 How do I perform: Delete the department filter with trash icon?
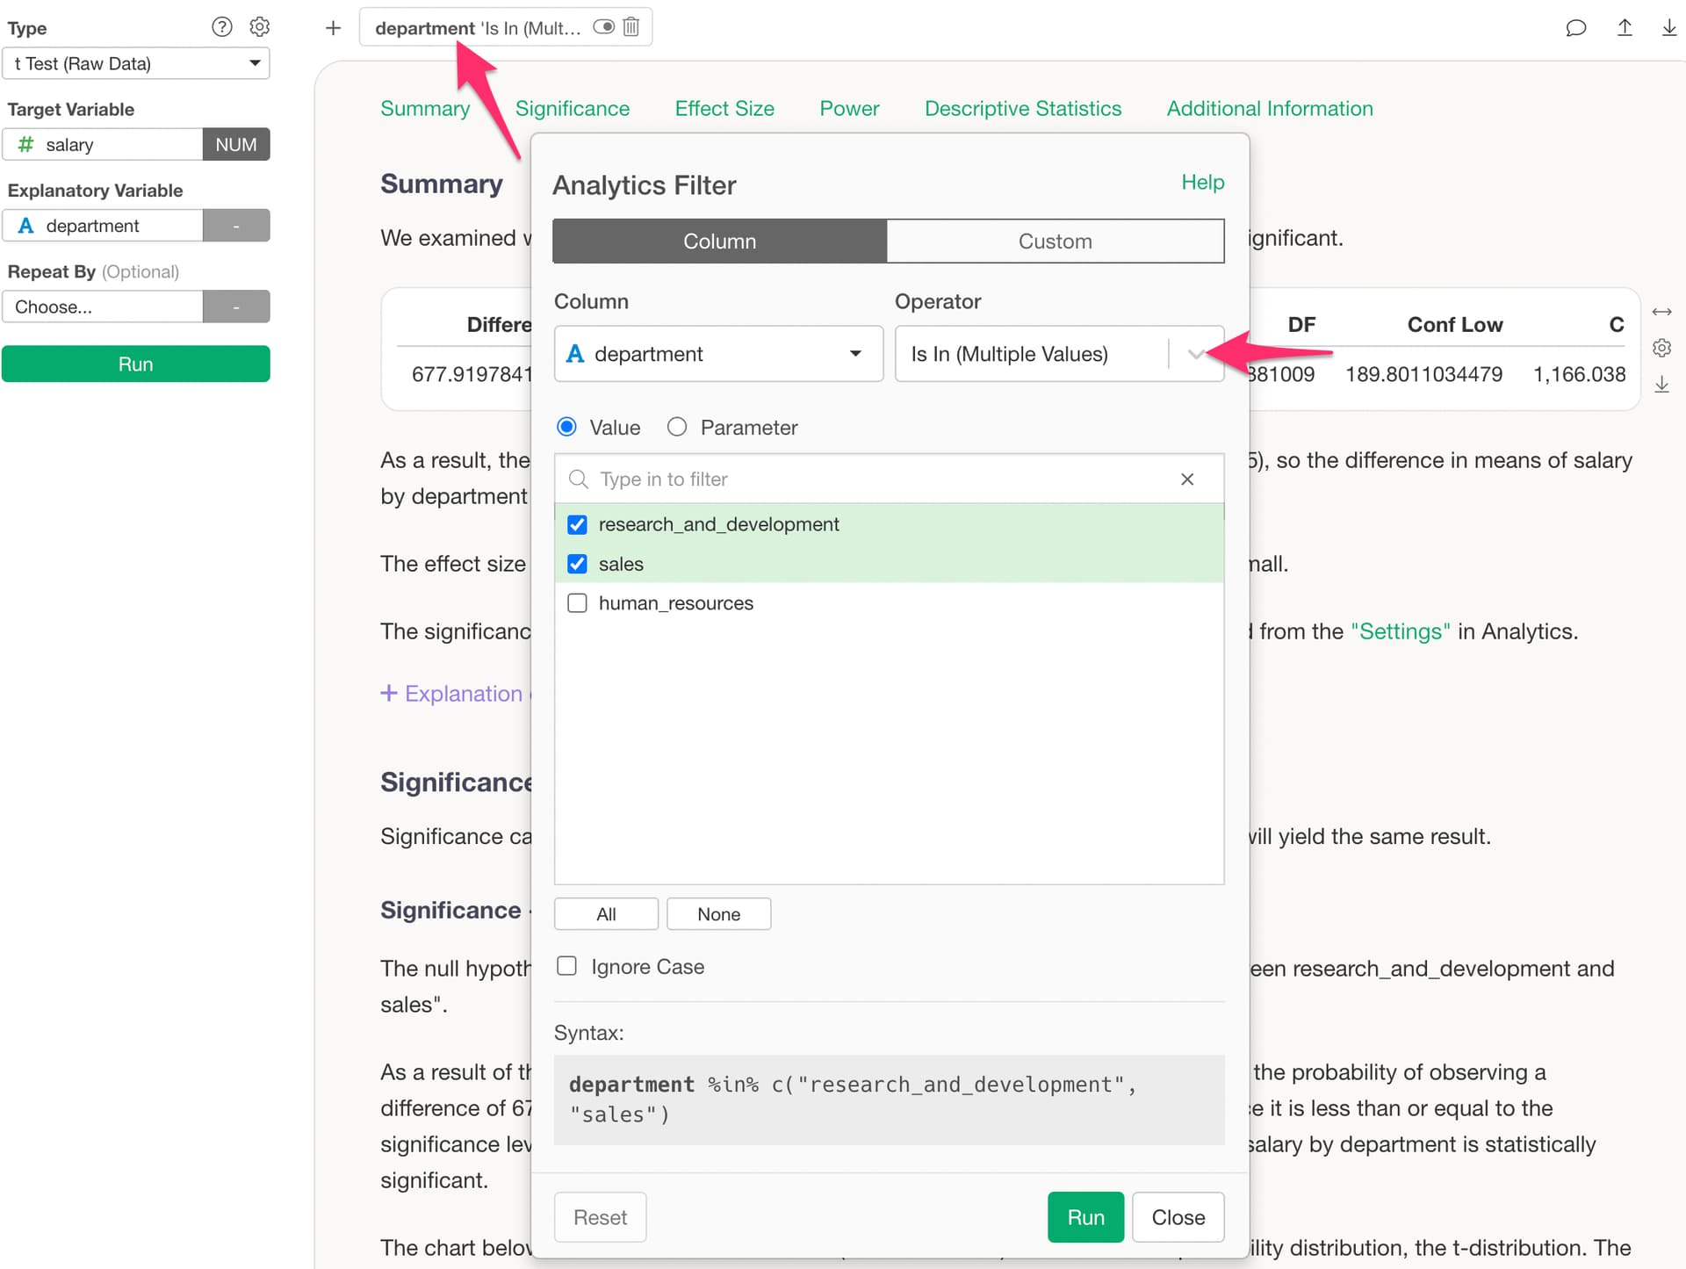[630, 27]
